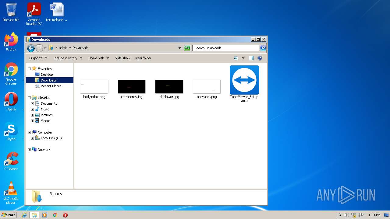Viewport: 390px width, 219px height.
Task: Open Explorer help question mark icon
Action: click(260, 58)
